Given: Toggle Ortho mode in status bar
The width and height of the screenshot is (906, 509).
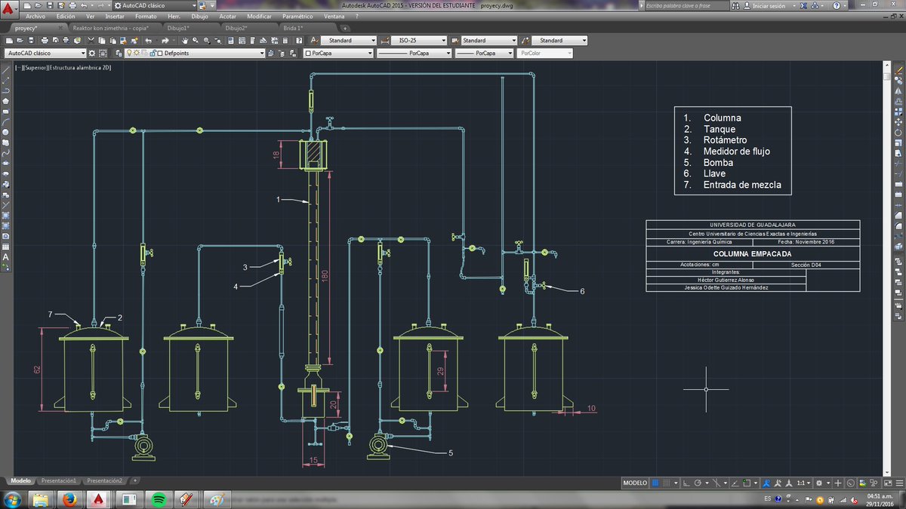Looking at the screenshot, I should (686, 483).
